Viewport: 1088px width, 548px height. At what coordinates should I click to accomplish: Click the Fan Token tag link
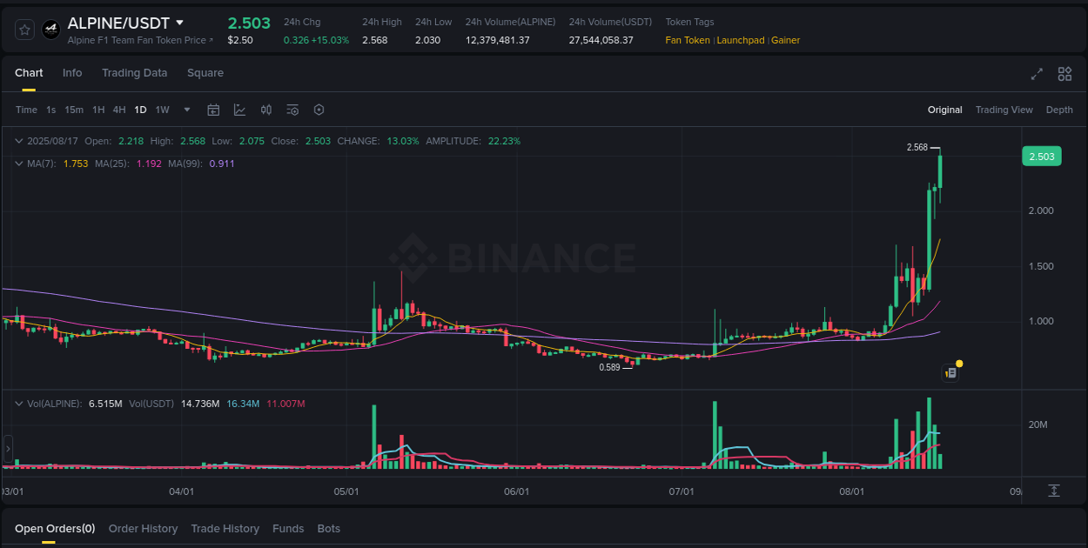click(x=688, y=40)
